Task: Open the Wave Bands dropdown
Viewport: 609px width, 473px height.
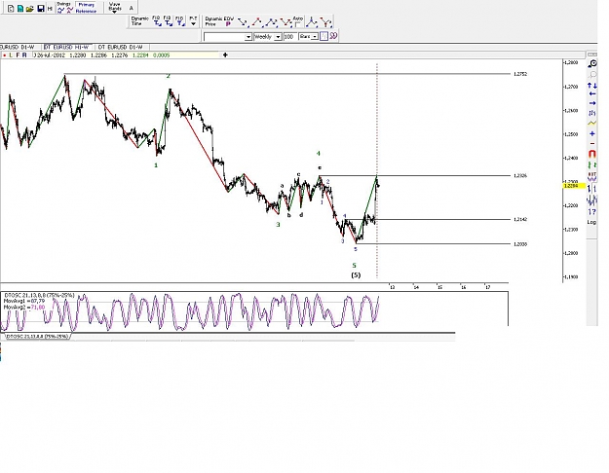Action: pos(115,7)
